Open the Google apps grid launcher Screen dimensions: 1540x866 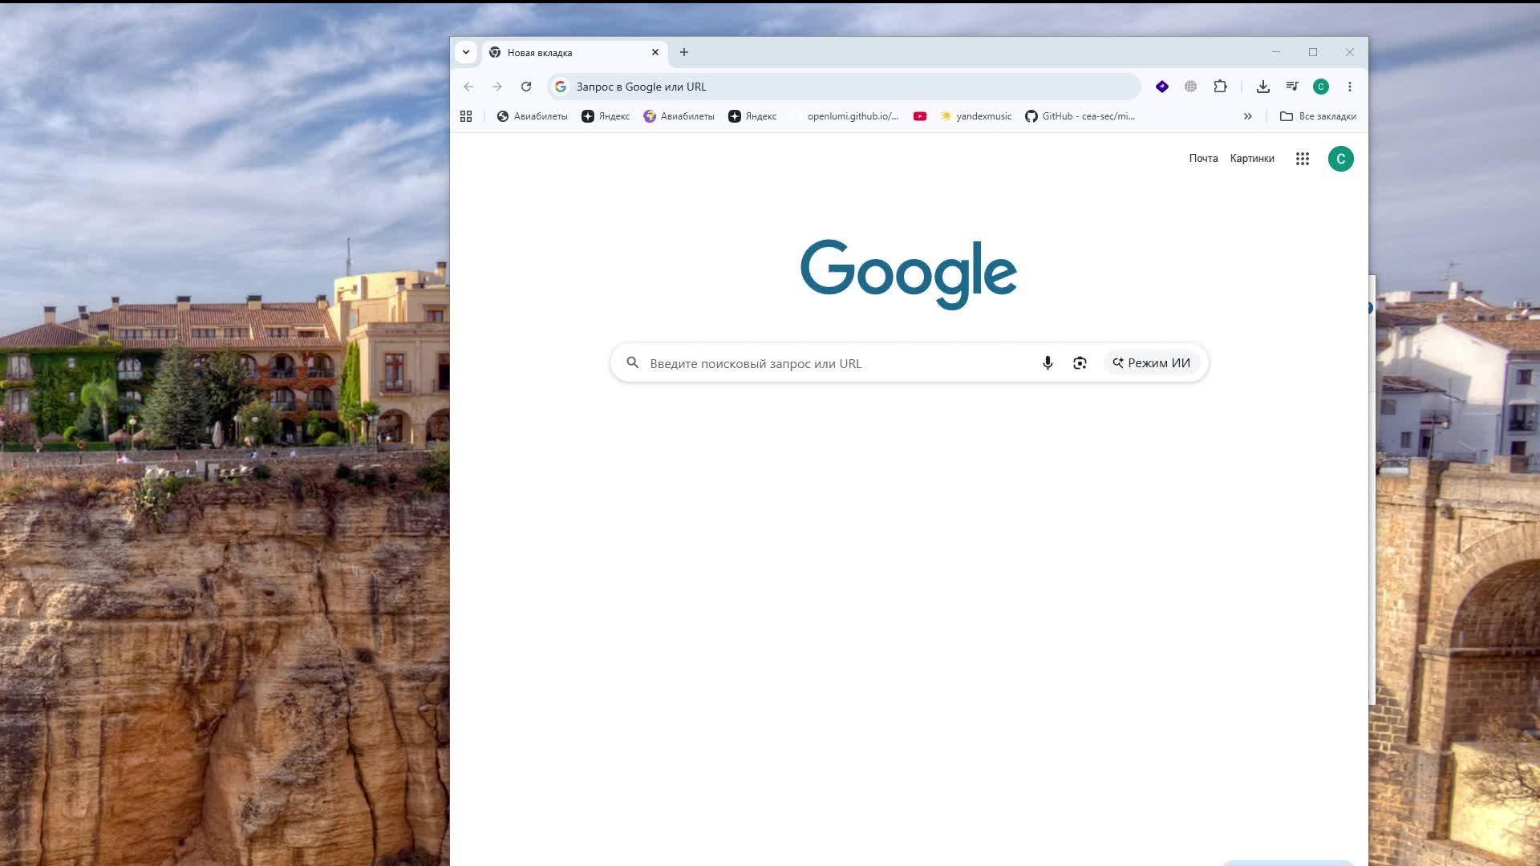pos(1303,159)
